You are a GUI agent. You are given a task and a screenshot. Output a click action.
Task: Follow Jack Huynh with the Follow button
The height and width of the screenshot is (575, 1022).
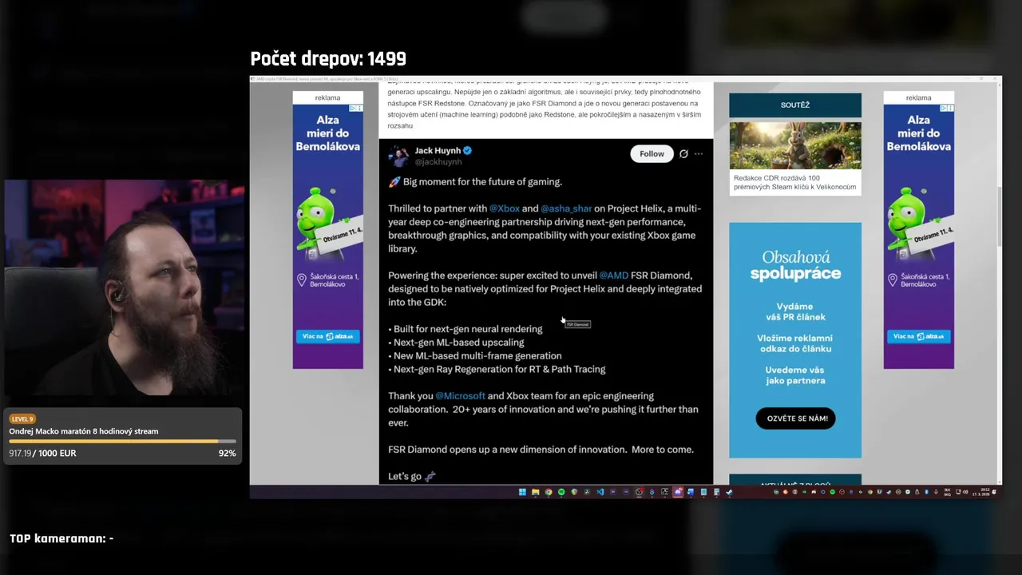pos(652,154)
